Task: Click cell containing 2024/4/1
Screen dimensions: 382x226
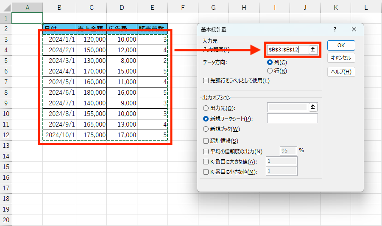Action: tap(59, 71)
